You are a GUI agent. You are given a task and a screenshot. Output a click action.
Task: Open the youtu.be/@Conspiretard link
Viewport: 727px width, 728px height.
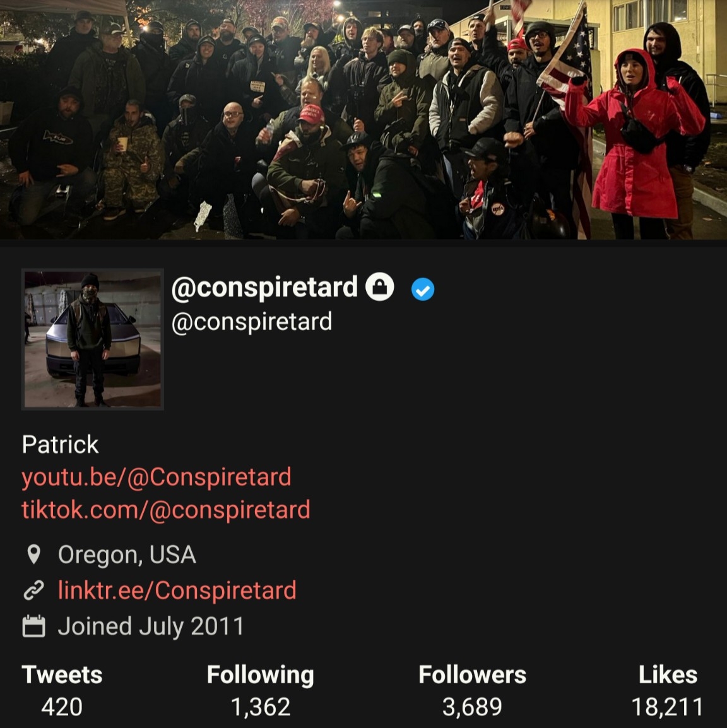pyautogui.click(x=157, y=478)
